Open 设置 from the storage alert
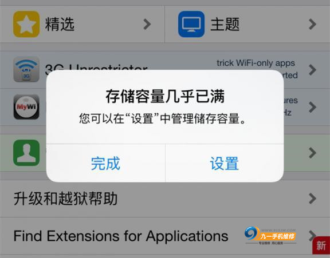Screen dimensions: 330x258 pos(225,163)
